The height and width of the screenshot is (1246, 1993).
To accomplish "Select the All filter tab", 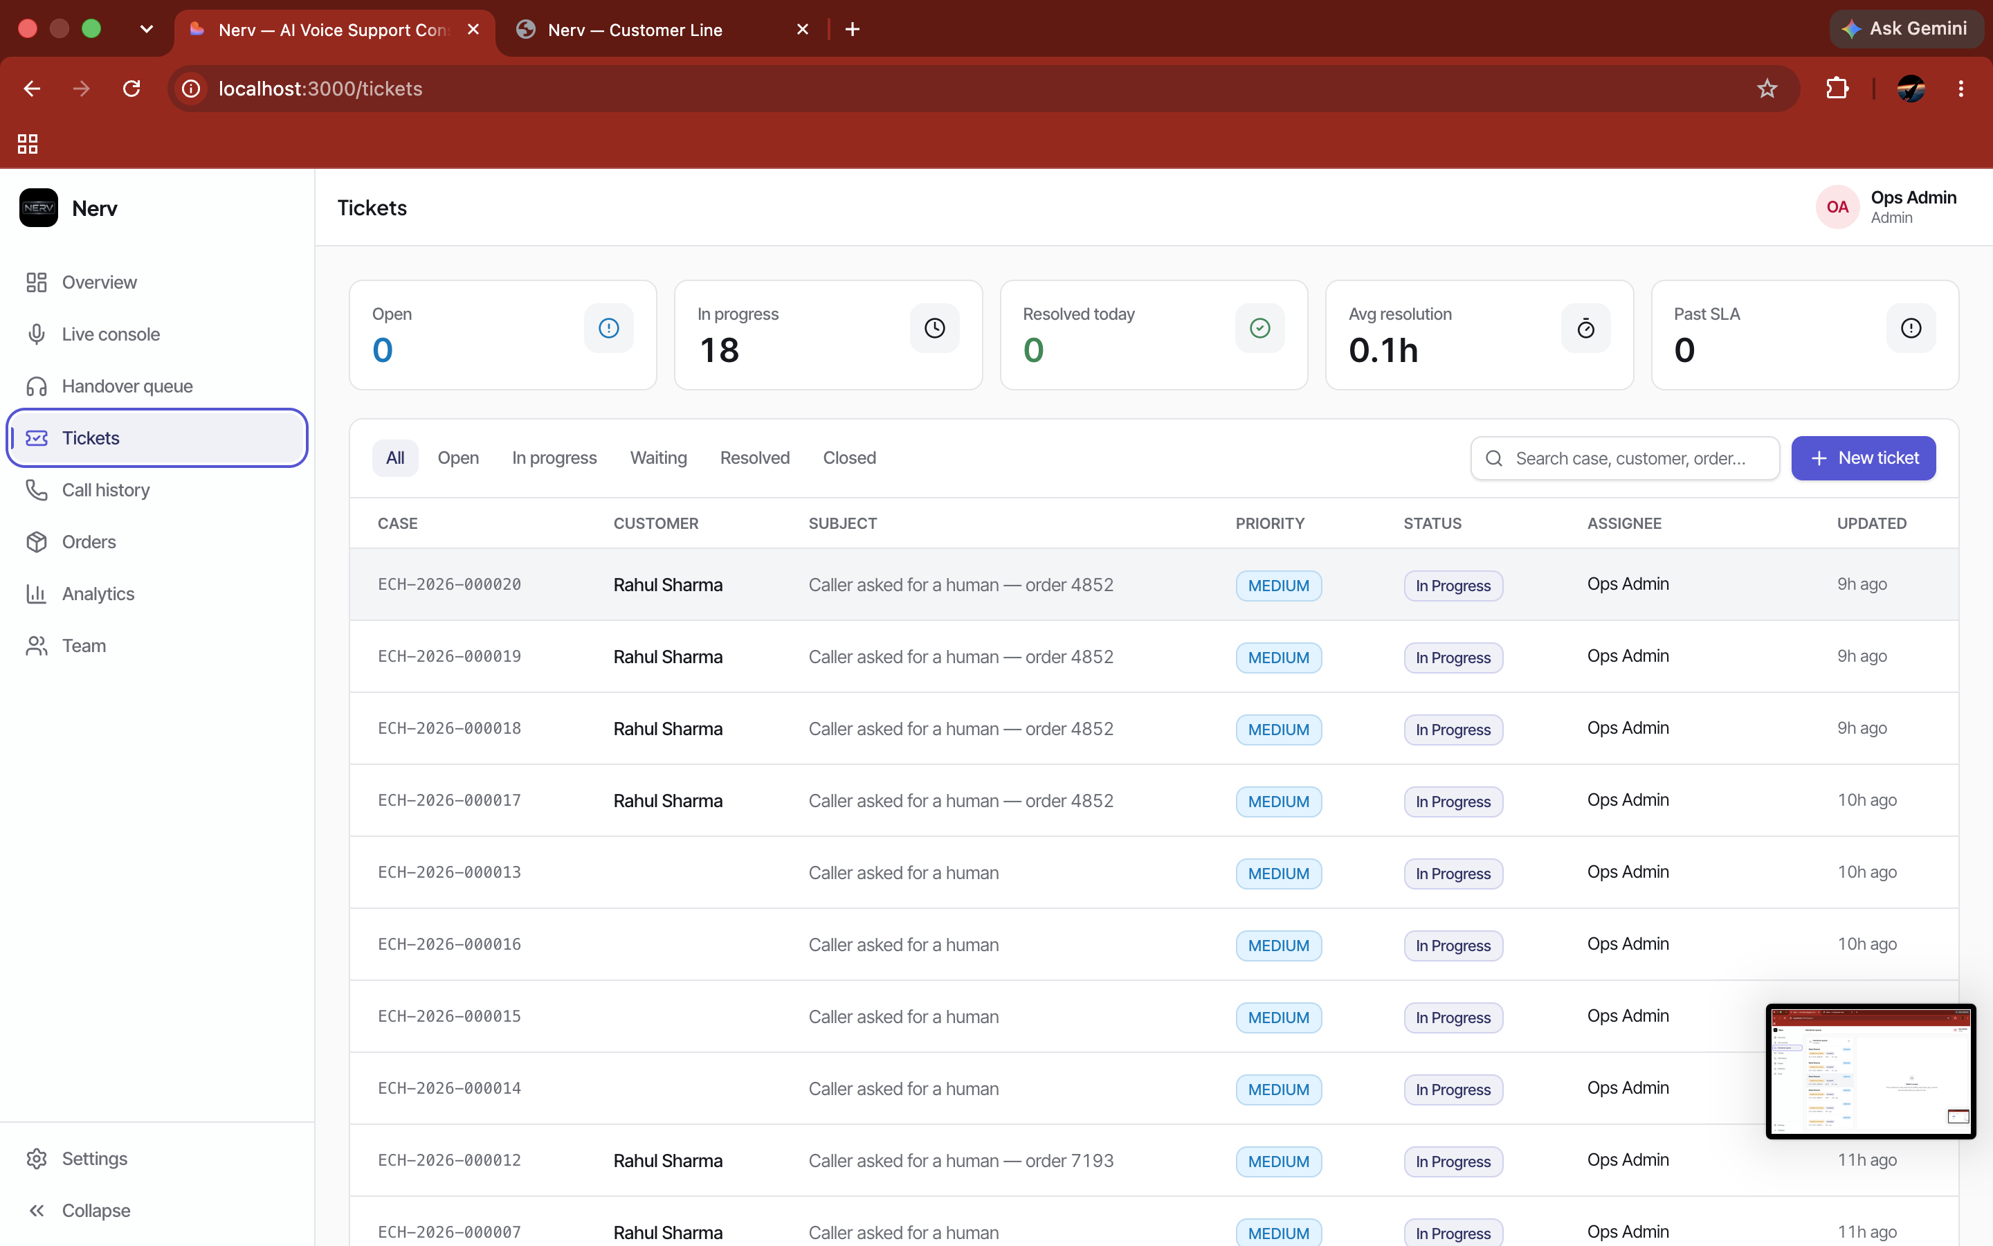I will (x=395, y=458).
